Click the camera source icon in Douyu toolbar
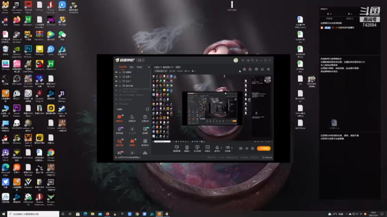The height and width of the screenshot is (217, 387). point(187,147)
